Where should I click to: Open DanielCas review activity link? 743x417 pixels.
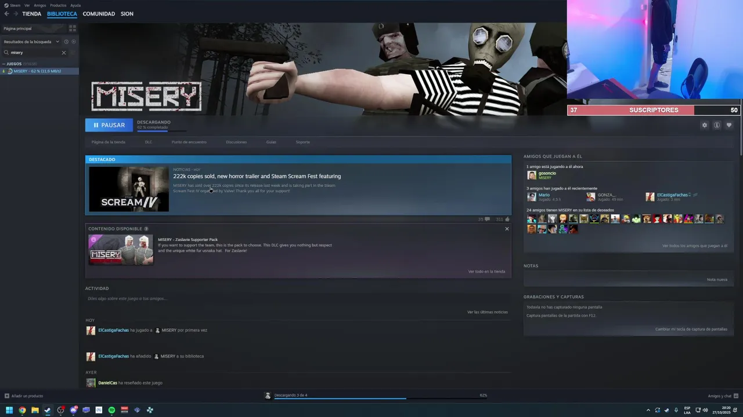pyautogui.click(x=108, y=383)
